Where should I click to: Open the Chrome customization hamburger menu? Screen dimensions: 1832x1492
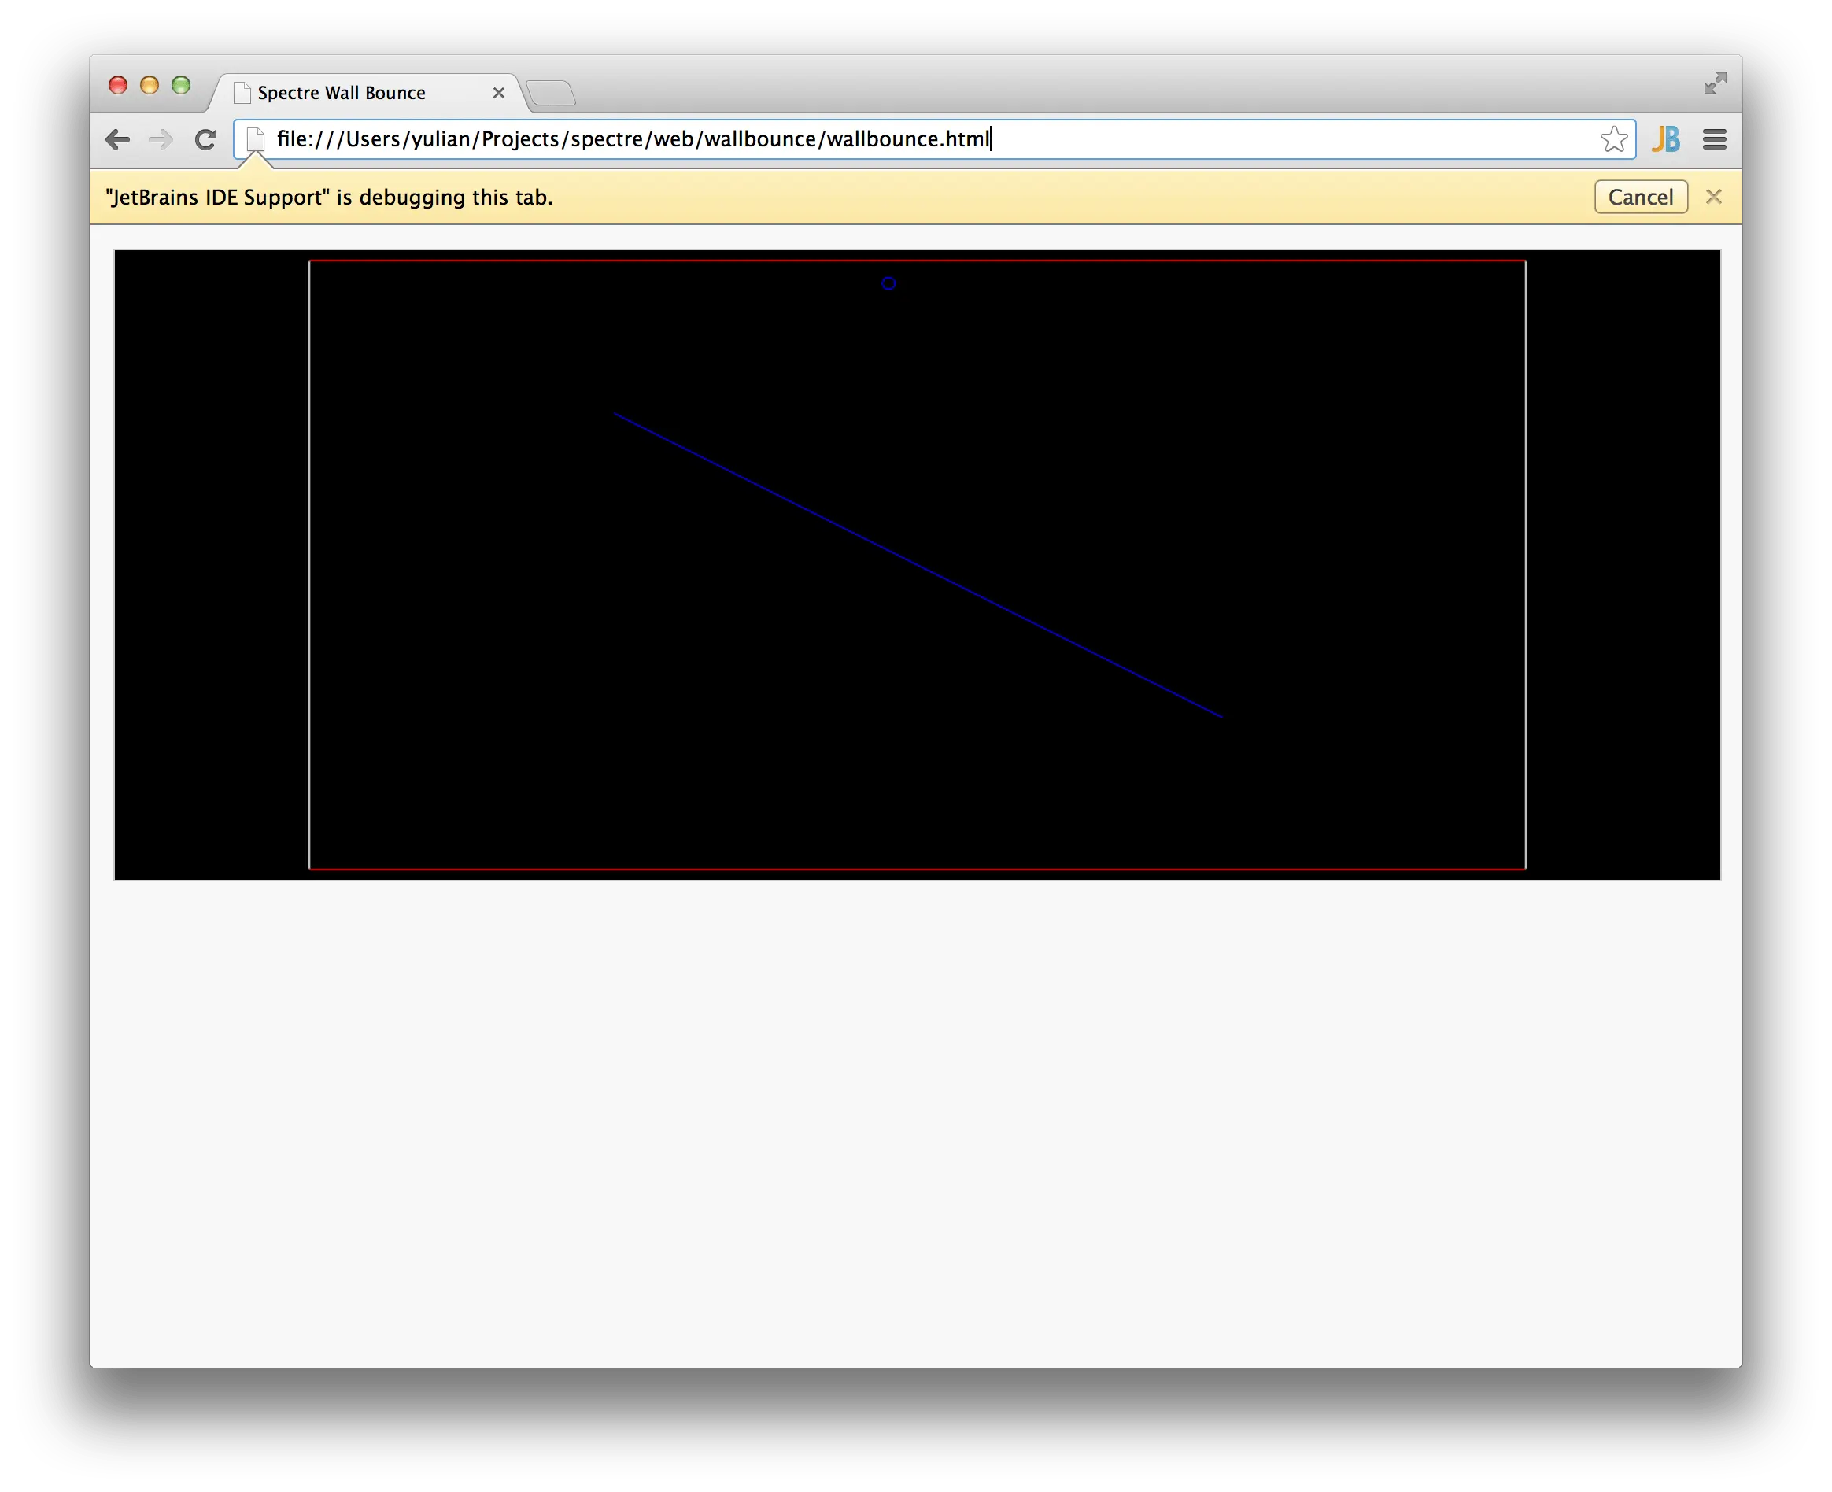tap(1712, 139)
